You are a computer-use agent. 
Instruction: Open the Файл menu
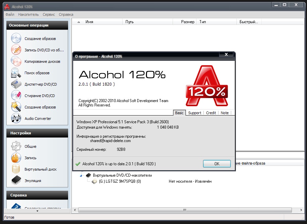point(10,14)
